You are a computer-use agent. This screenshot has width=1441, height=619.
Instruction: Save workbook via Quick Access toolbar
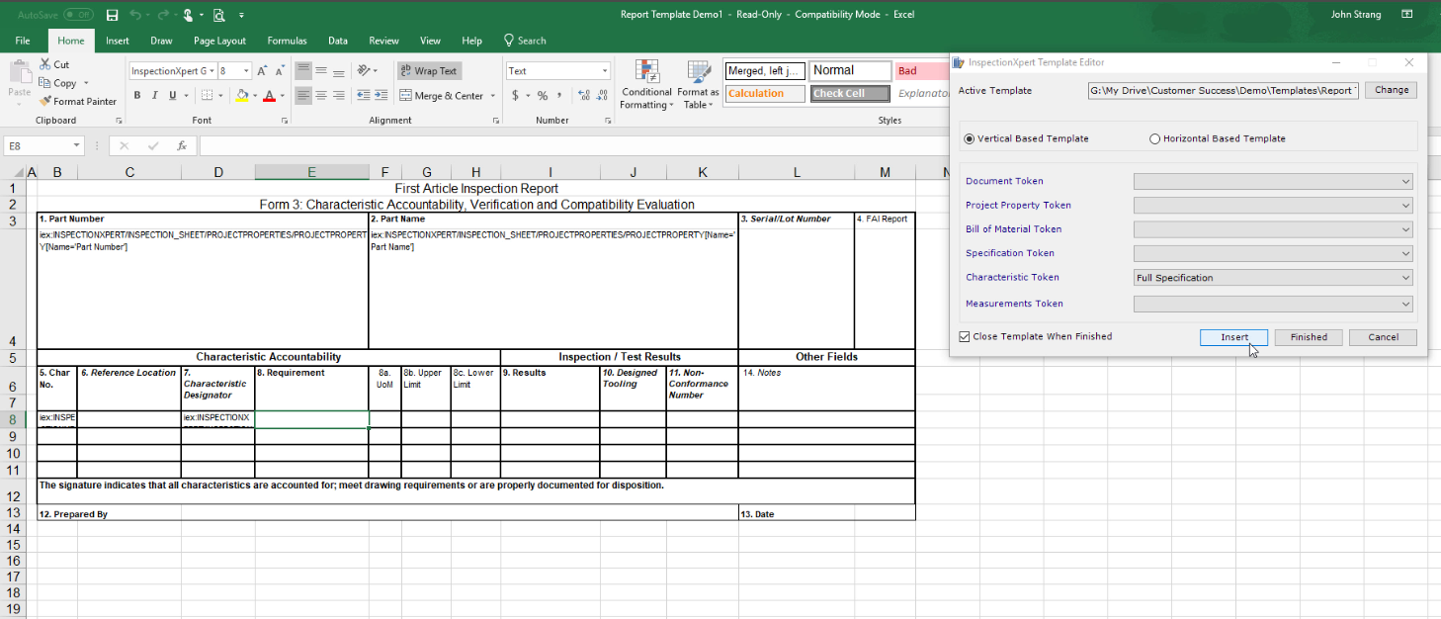pyautogui.click(x=112, y=14)
